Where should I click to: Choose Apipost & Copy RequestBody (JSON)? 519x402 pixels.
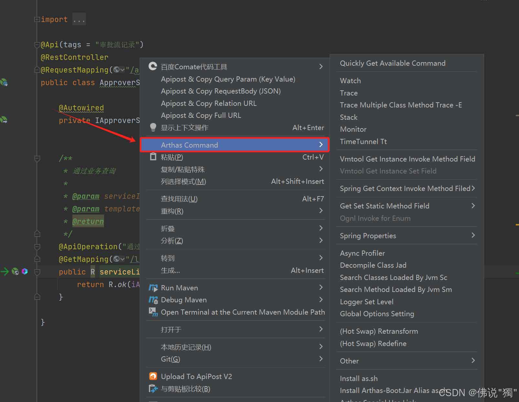coord(221,91)
